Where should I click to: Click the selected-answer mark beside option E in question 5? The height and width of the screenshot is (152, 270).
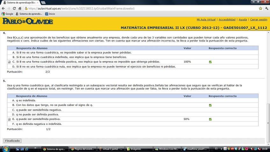pyautogui.click(x=10, y=119)
